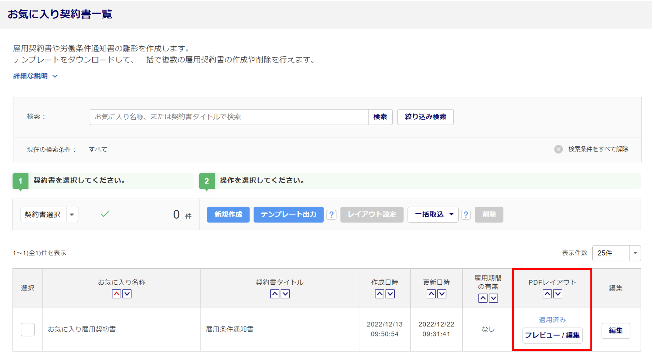Open 絞り込み検索 filter search
Screen dimensions: 653x359
[x=425, y=117]
